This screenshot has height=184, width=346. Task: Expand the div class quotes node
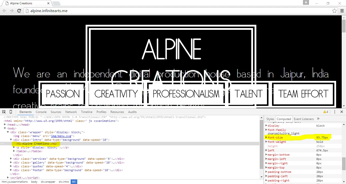pyautogui.click(x=11, y=166)
